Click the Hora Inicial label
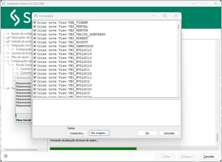The width and height of the screenshot is (222, 162). click(x=24, y=120)
